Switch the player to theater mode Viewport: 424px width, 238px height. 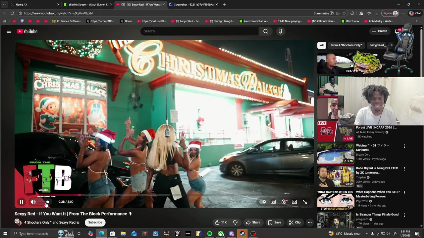click(294, 202)
